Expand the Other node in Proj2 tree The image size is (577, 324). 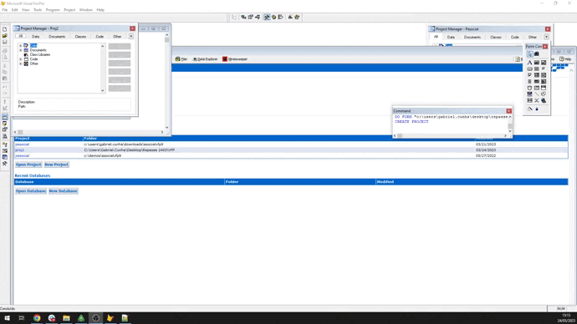[21, 63]
